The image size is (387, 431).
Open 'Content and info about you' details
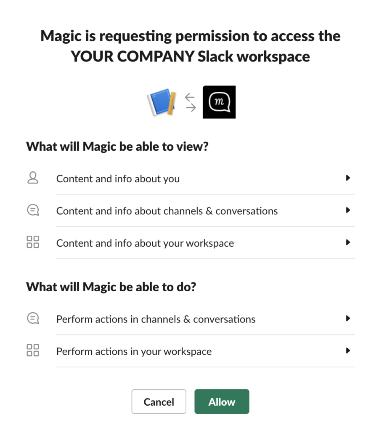click(118, 178)
